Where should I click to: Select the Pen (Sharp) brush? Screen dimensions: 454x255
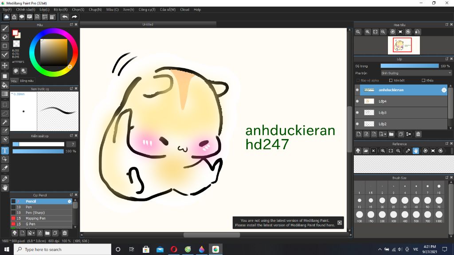pos(41,212)
